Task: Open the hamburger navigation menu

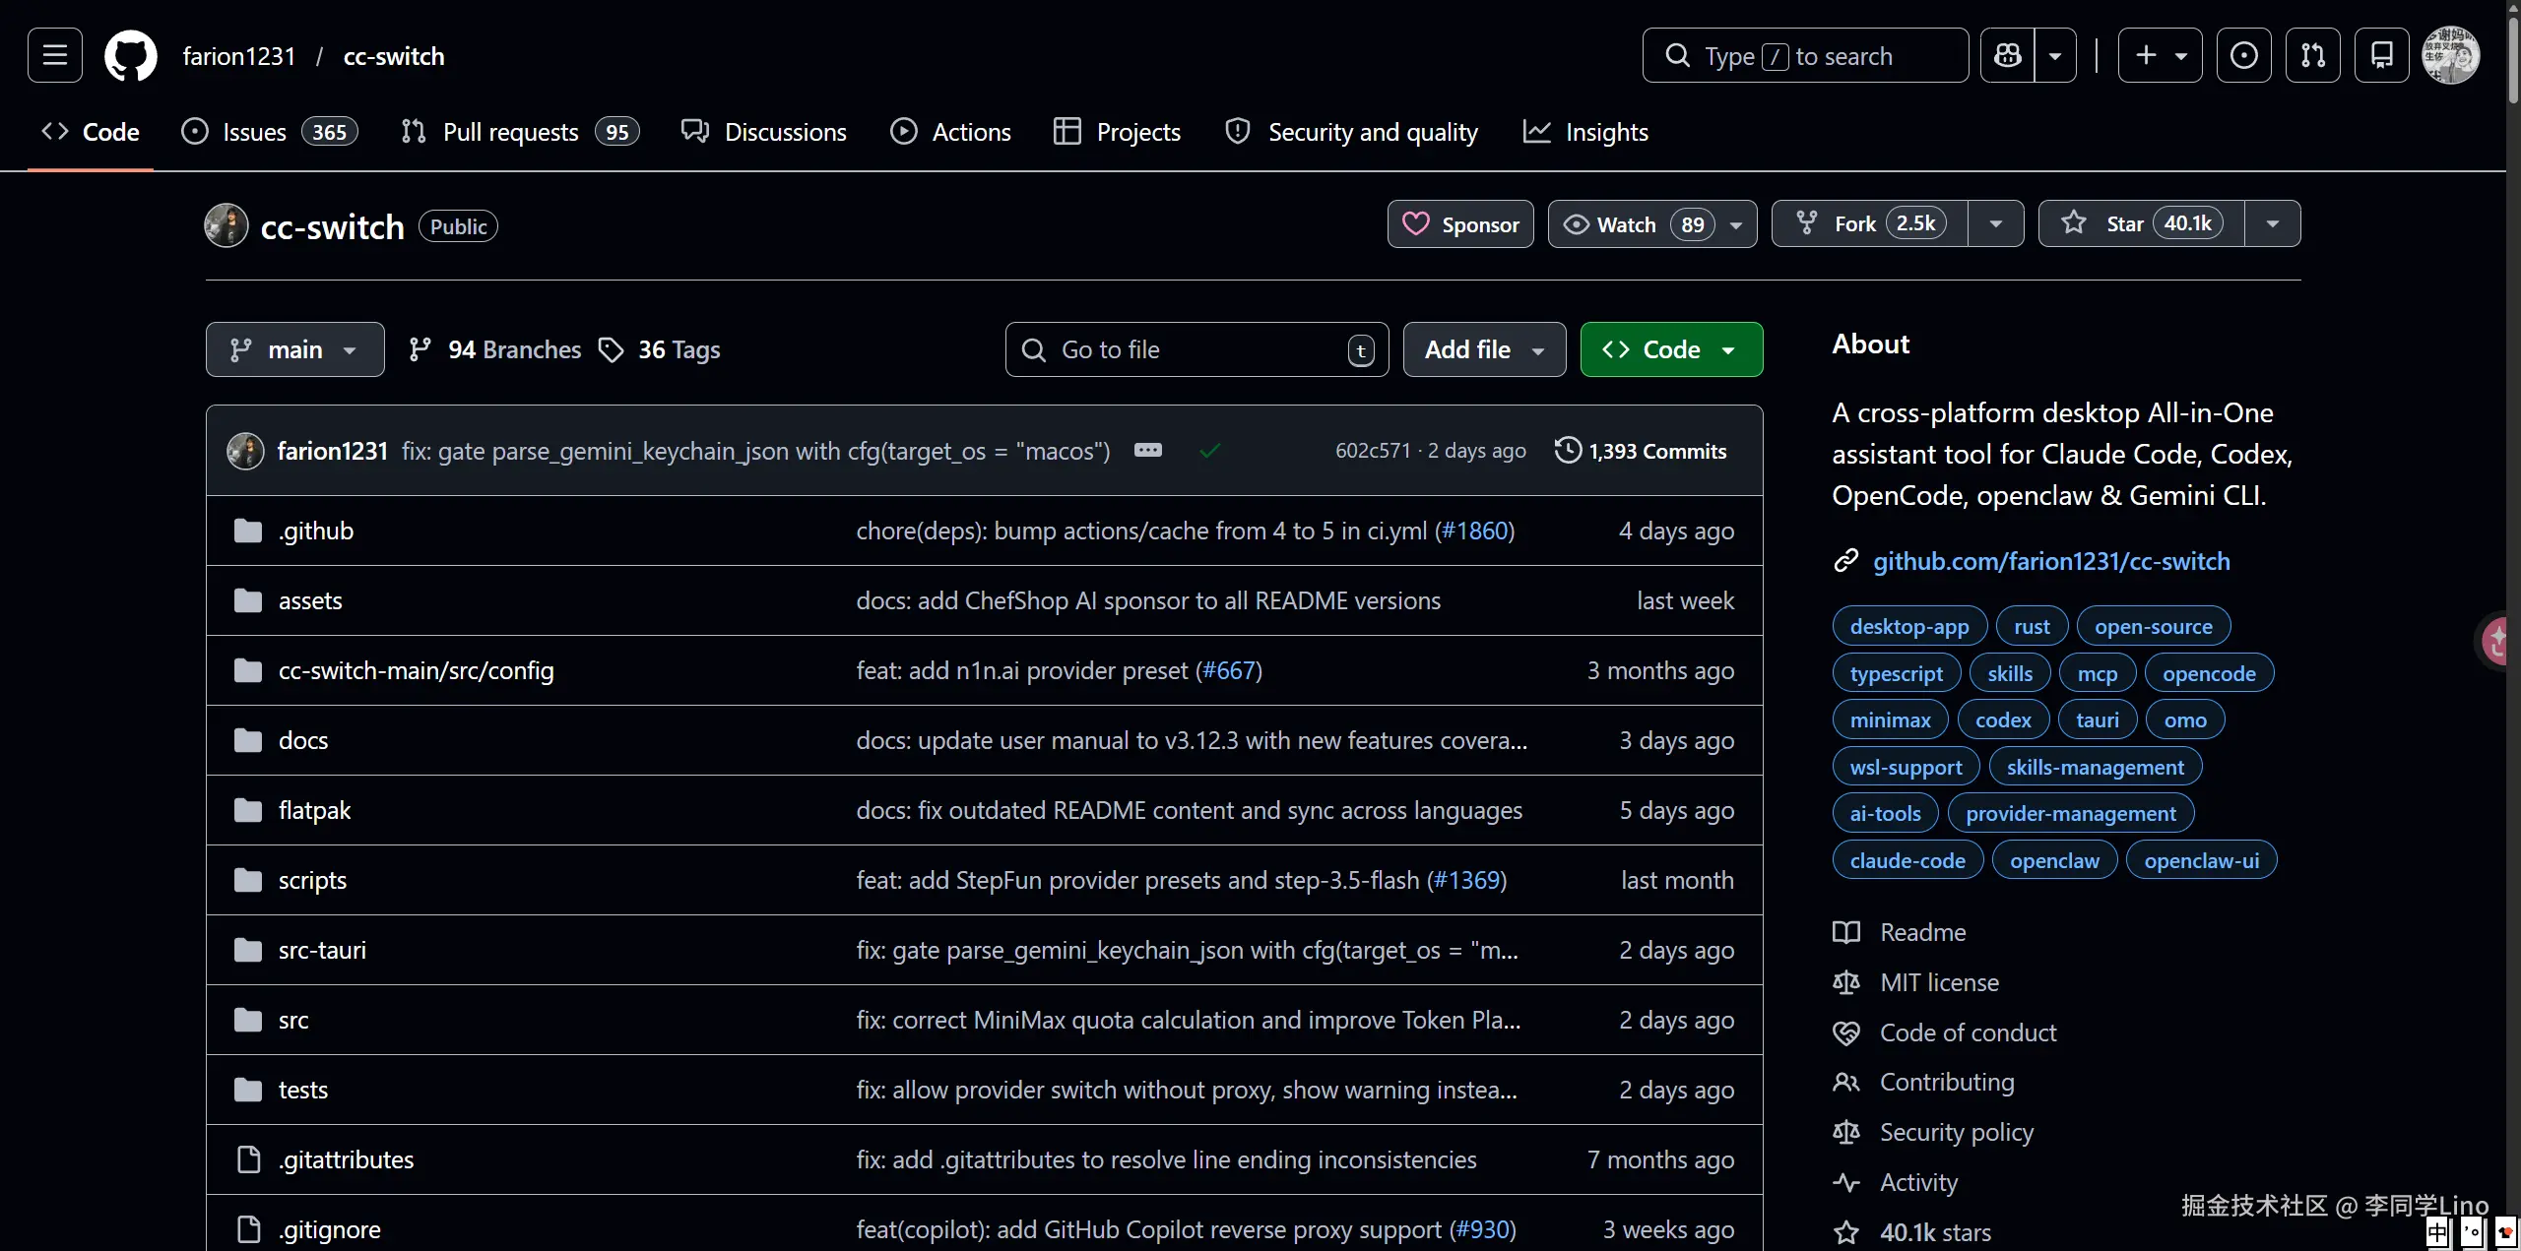Action: 55,55
